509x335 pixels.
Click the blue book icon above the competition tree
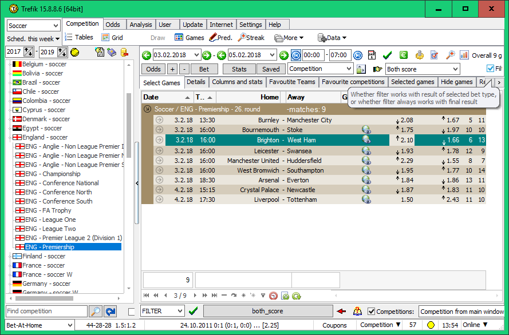click(112, 52)
